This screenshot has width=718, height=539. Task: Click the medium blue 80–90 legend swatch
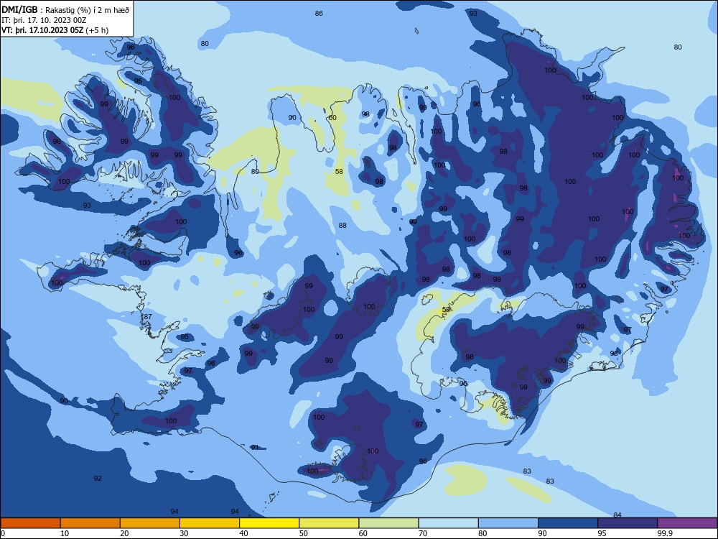(508, 523)
